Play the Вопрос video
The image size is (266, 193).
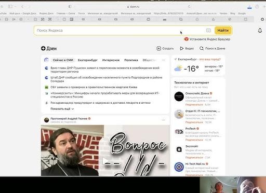(105, 161)
